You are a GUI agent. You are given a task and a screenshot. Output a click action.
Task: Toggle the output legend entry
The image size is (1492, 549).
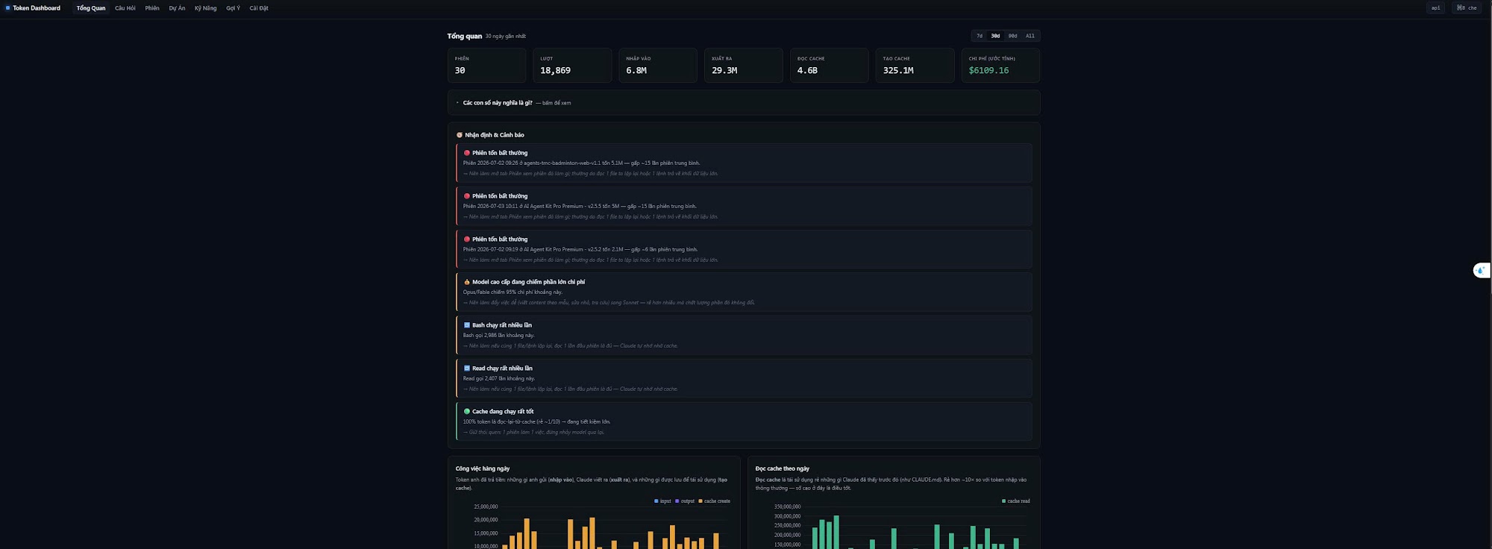(685, 501)
